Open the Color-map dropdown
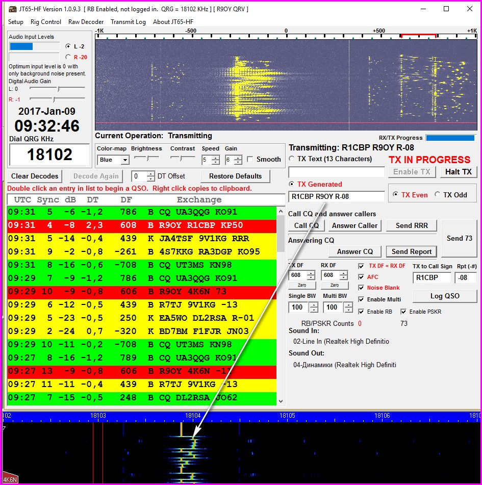The height and width of the screenshot is (485, 482). (x=124, y=160)
